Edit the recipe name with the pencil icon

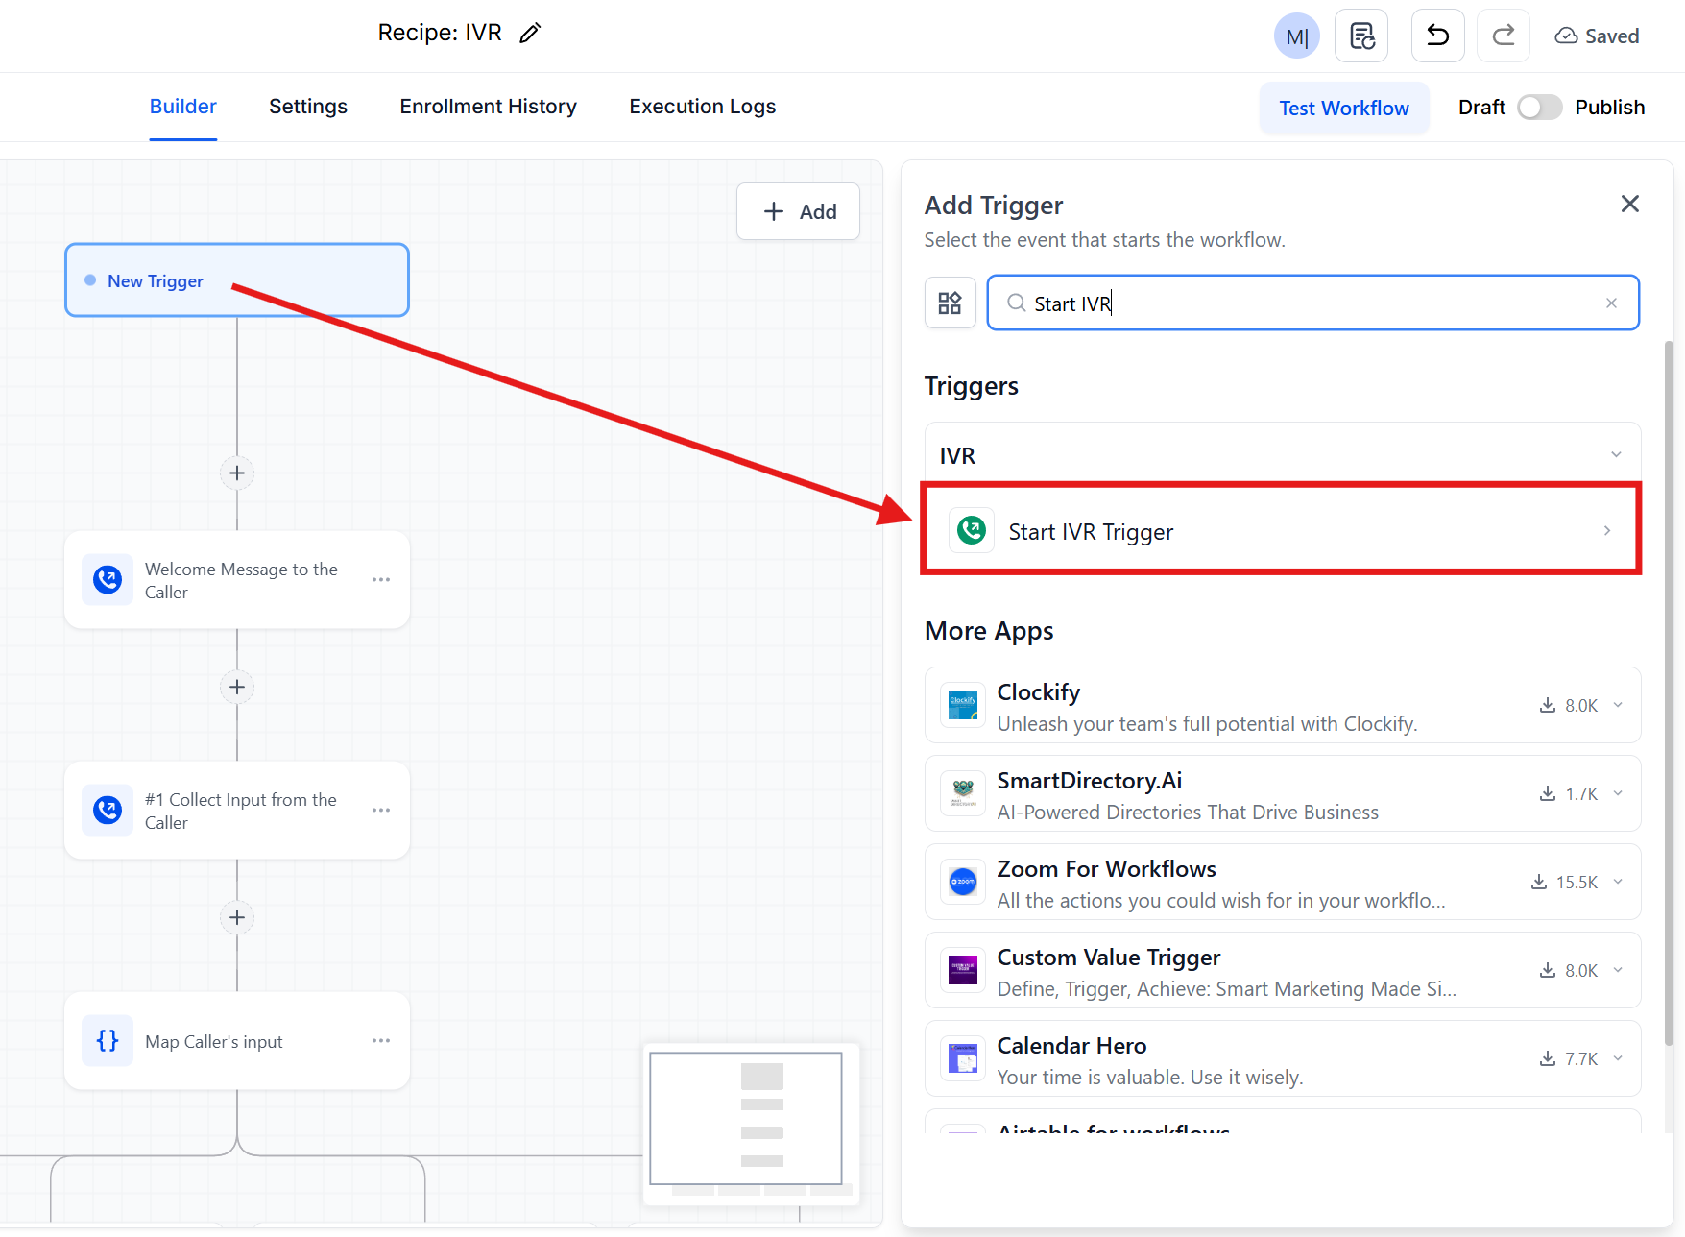click(x=530, y=34)
